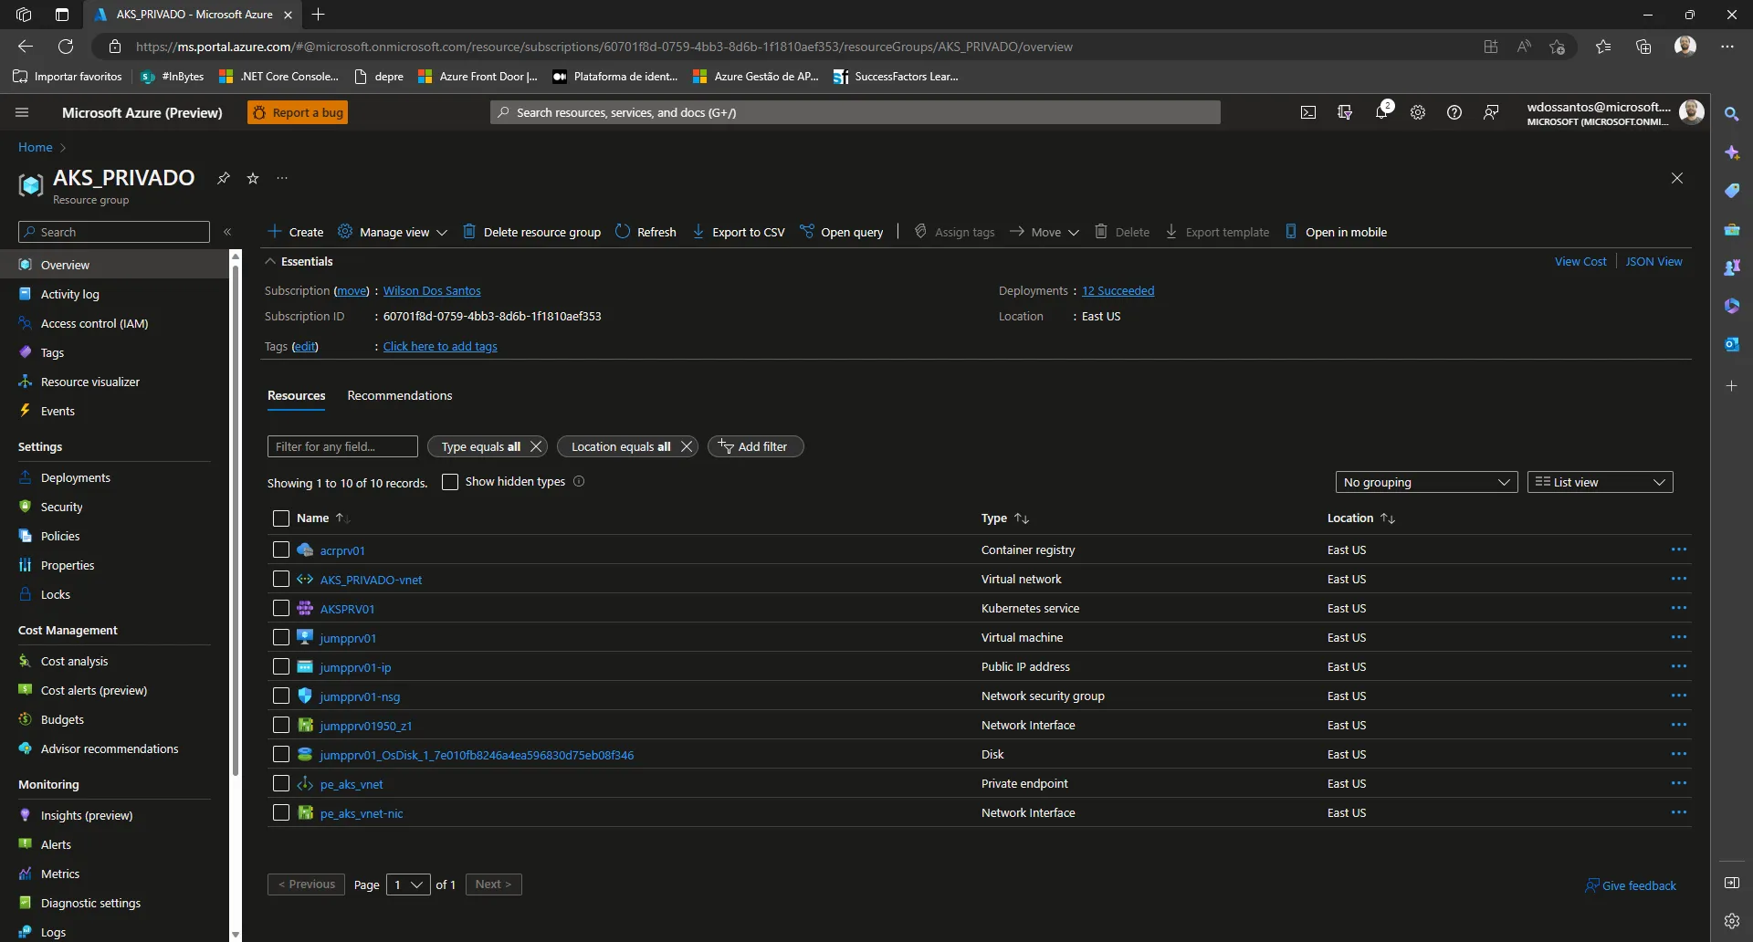Reload the browser page
The width and height of the screenshot is (1753, 942).
pyautogui.click(x=66, y=47)
